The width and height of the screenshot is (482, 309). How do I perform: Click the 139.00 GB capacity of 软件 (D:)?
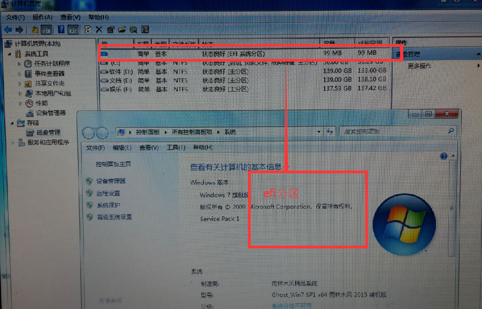click(337, 71)
